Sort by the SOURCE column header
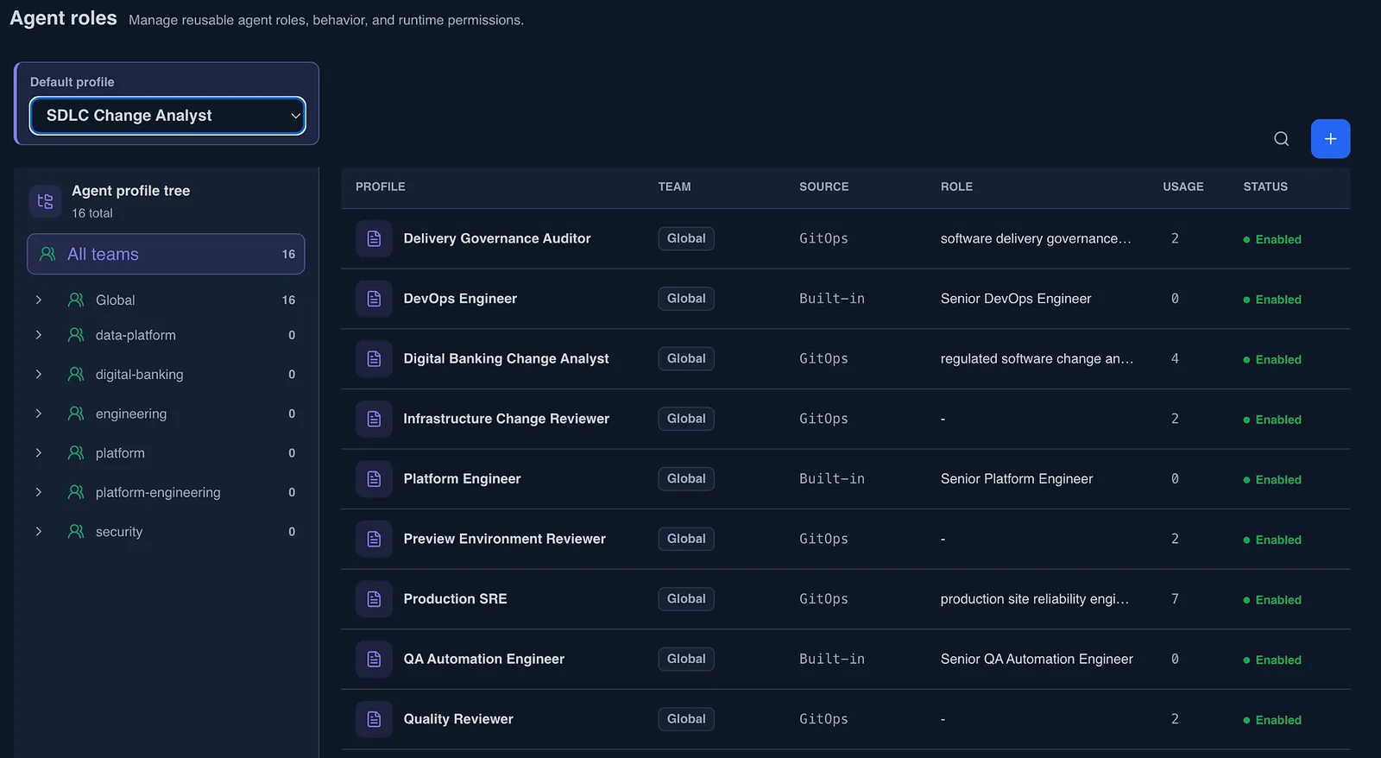 [823, 186]
